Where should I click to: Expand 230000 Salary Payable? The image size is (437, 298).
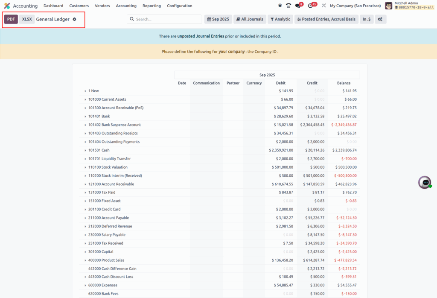tap(85, 235)
